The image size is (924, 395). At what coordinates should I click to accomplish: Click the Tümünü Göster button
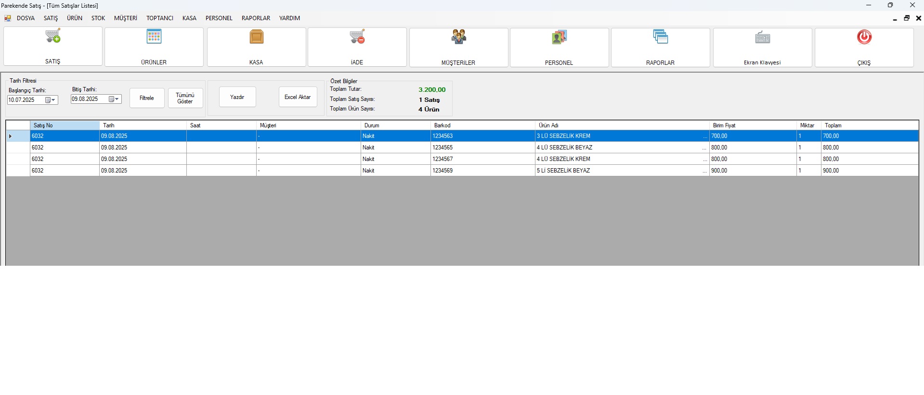point(185,98)
